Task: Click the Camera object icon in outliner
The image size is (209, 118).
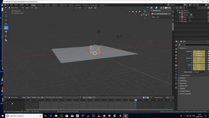Action: pyautogui.click(x=182, y=15)
